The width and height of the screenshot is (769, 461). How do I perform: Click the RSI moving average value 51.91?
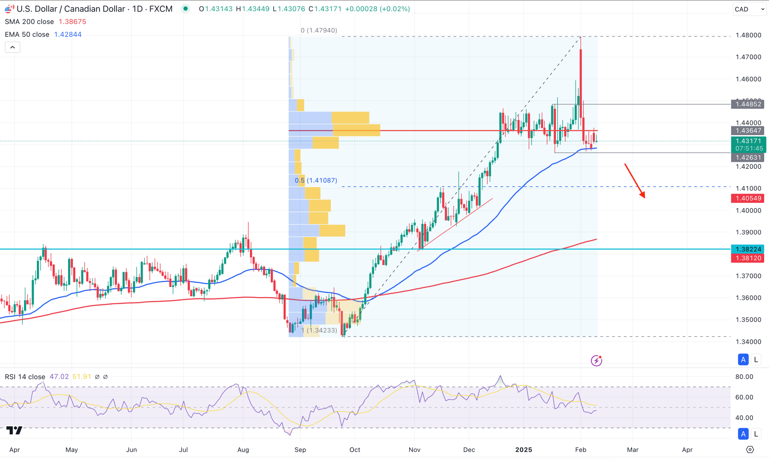(x=82, y=377)
